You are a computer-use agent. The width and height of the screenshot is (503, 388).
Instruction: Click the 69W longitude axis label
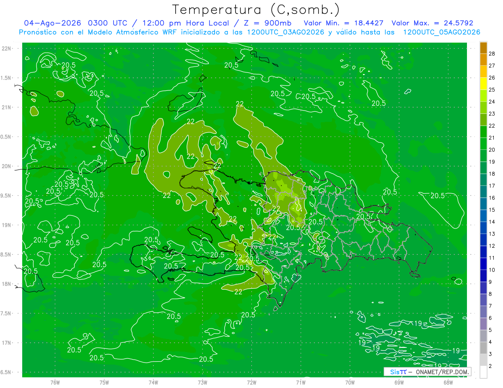pos(399,383)
